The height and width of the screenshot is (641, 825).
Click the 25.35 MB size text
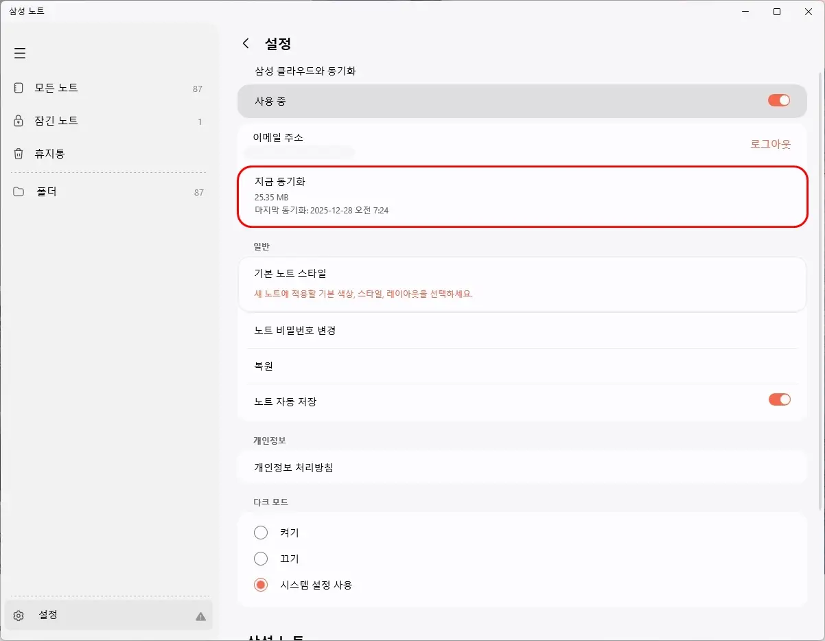click(x=271, y=198)
